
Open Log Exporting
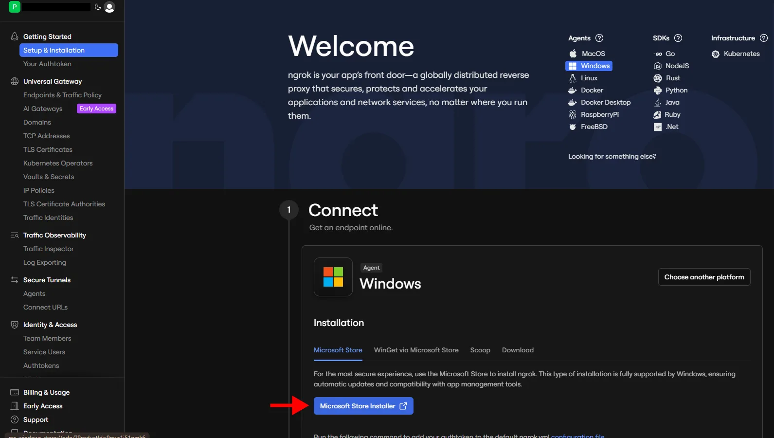click(45, 262)
